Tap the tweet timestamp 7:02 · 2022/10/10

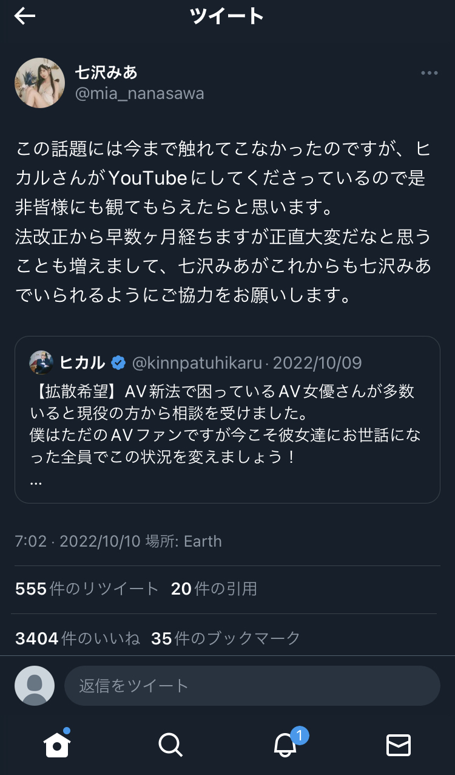pos(77,541)
